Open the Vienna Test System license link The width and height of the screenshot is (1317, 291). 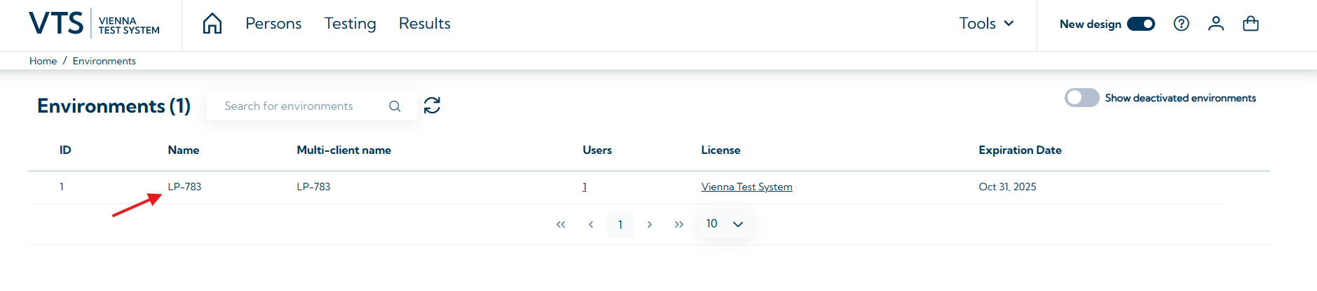(x=746, y=187)
